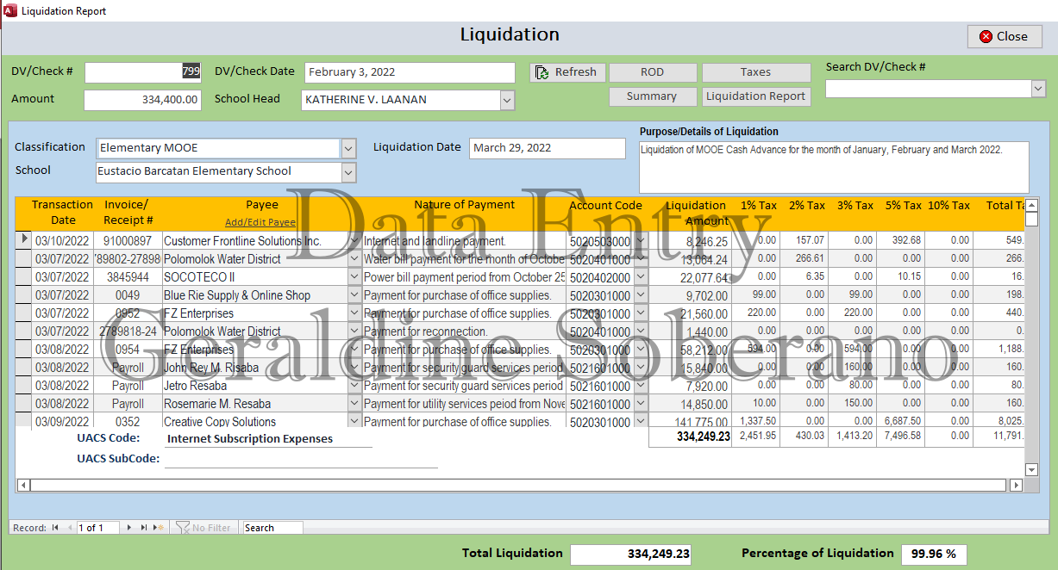
Task: Click transaction date 03/10/2022
Action: click(x=63, y=241)
